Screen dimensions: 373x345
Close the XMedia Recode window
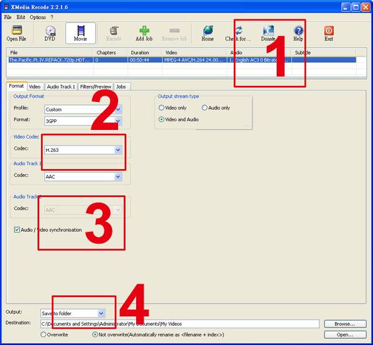(x=366, y=7)
